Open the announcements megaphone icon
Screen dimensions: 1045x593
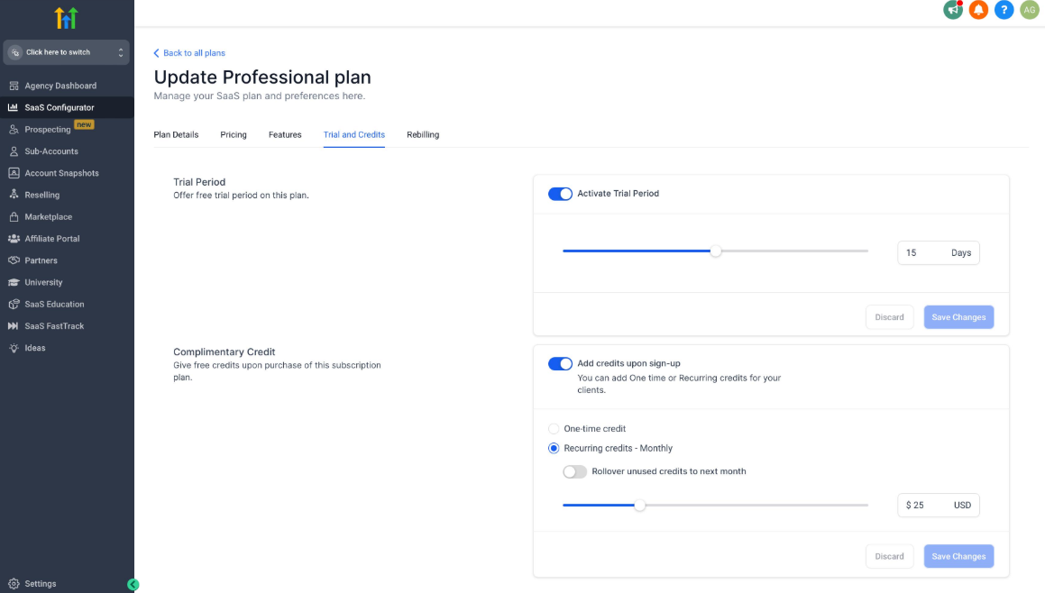tap(953, 10)
